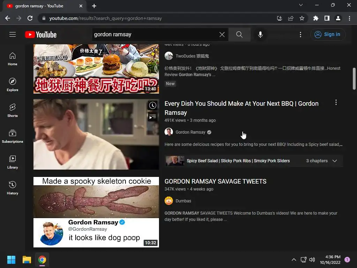Open the YouTube hamburger guide menu
The width and height of the screenshot is (357, 268).
pos(13,35)
